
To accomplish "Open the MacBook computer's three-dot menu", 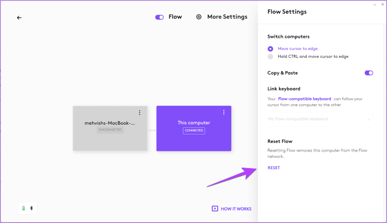I will (x=140, y=112).
